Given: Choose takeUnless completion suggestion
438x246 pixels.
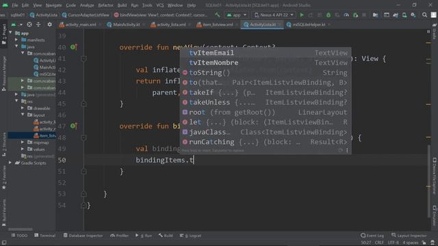Looking at the screenshot, I should [x=266, y=102].
